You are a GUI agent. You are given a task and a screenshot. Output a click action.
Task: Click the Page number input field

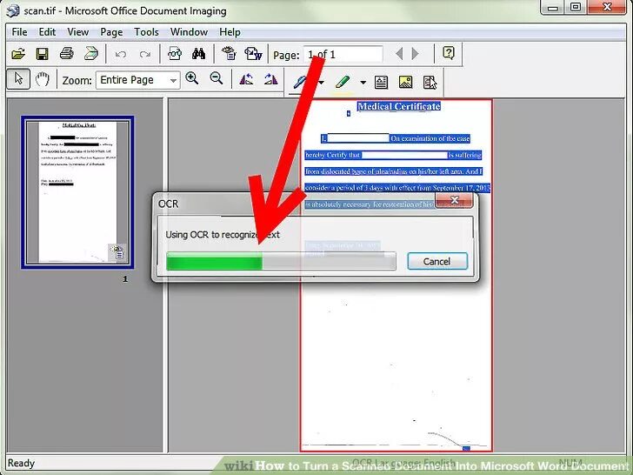[x=343, y=54]
